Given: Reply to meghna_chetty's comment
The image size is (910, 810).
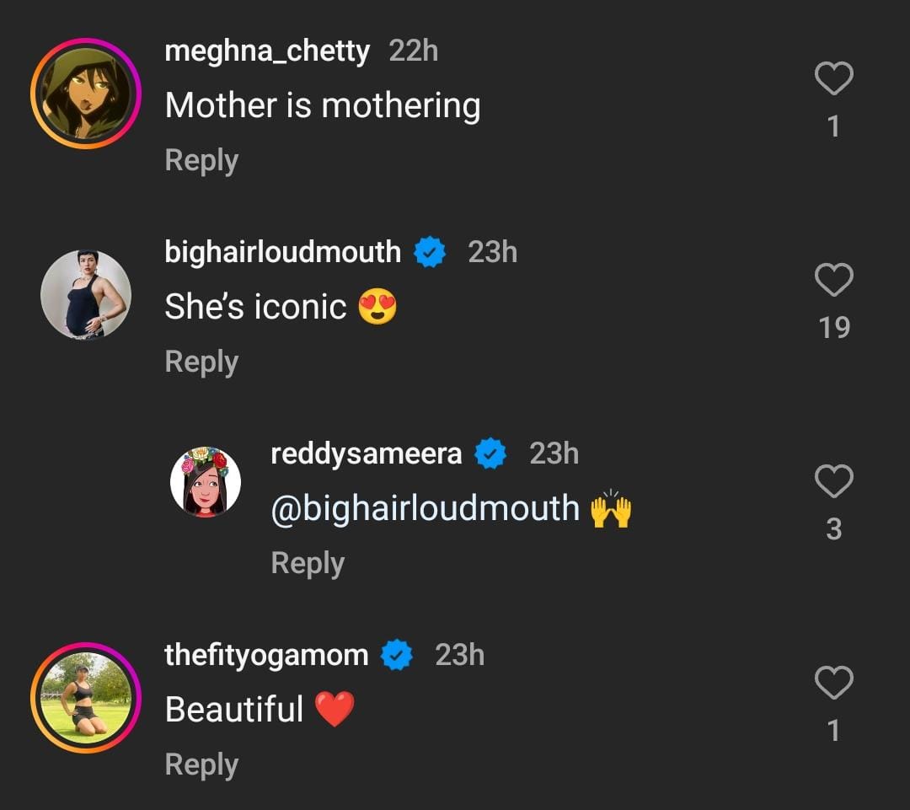Looking at the screenshot, I should [201, 160].
